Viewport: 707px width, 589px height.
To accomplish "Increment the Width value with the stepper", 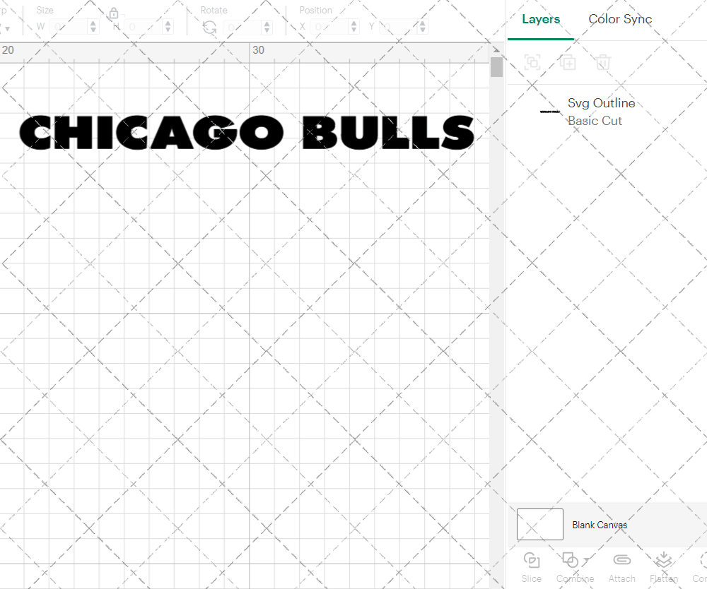I will point(93,22).
